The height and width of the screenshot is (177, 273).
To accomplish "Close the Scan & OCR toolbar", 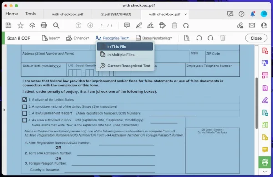I will [256, 38].
